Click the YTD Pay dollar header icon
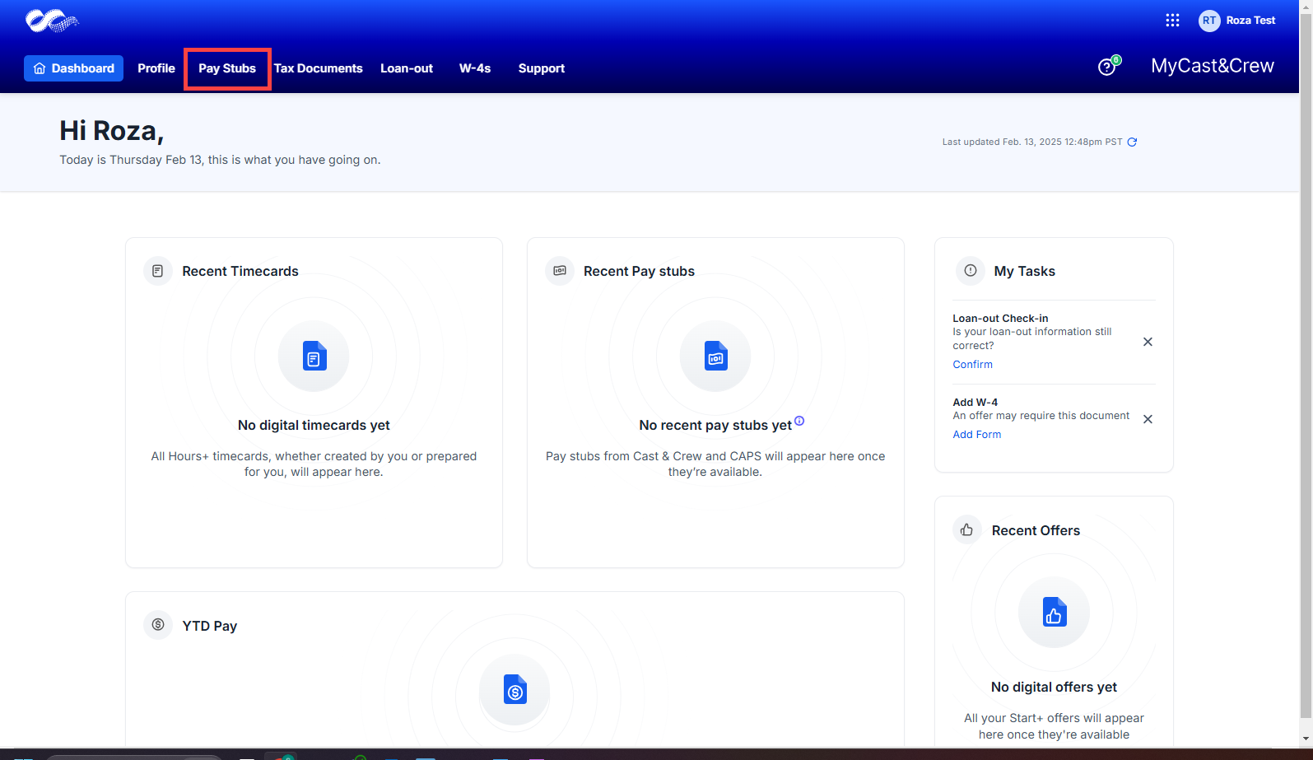The height and width of the screenshot is (760, 1313). 158,625
